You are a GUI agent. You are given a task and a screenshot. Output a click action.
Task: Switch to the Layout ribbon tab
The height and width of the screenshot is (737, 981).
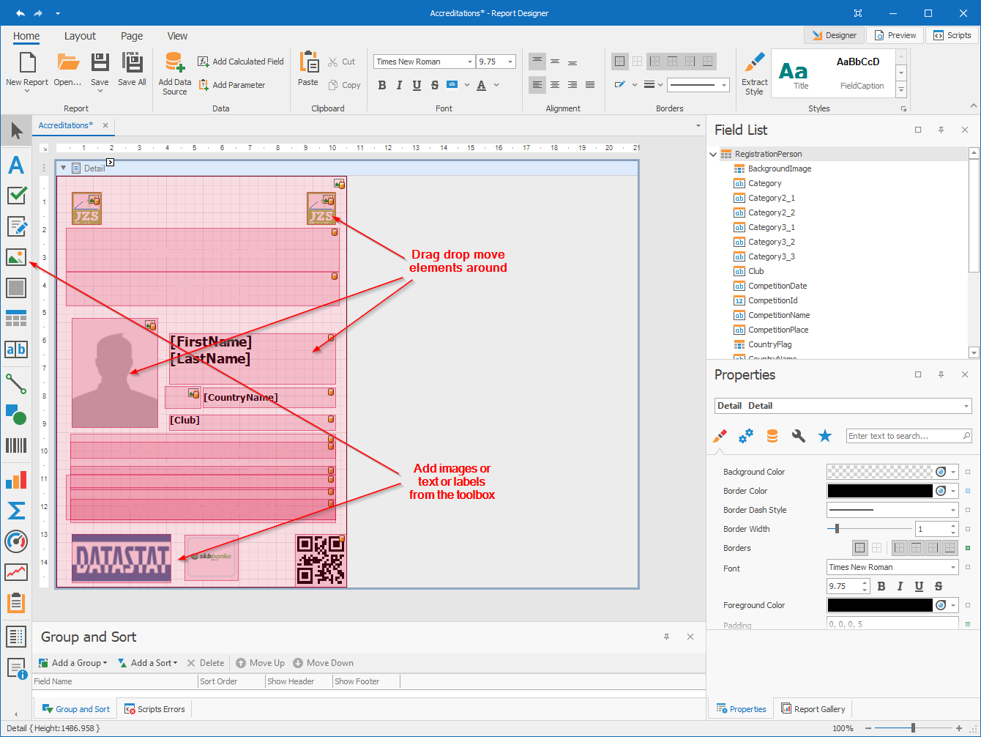coord(80,36)
